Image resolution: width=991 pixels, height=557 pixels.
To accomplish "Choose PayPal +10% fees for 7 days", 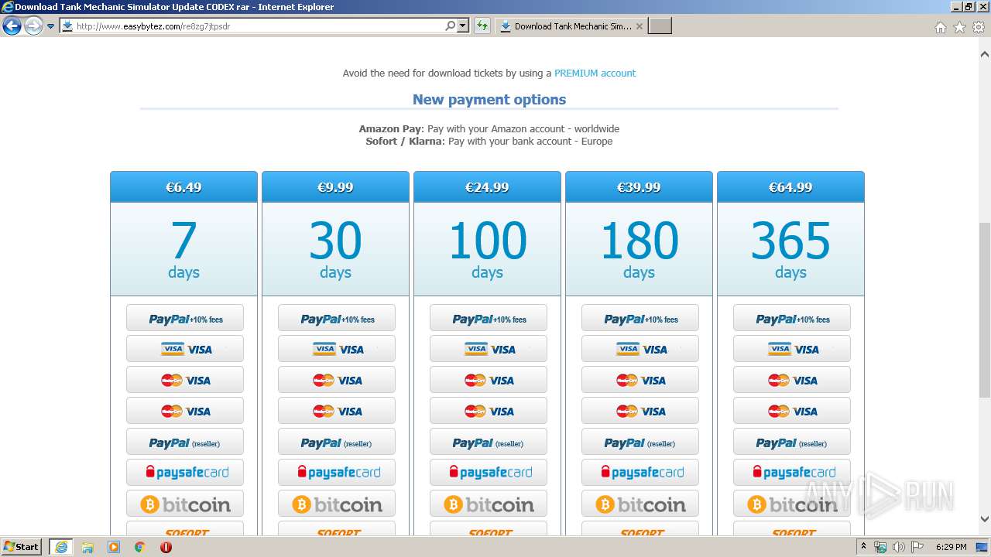I will (185, 318).
